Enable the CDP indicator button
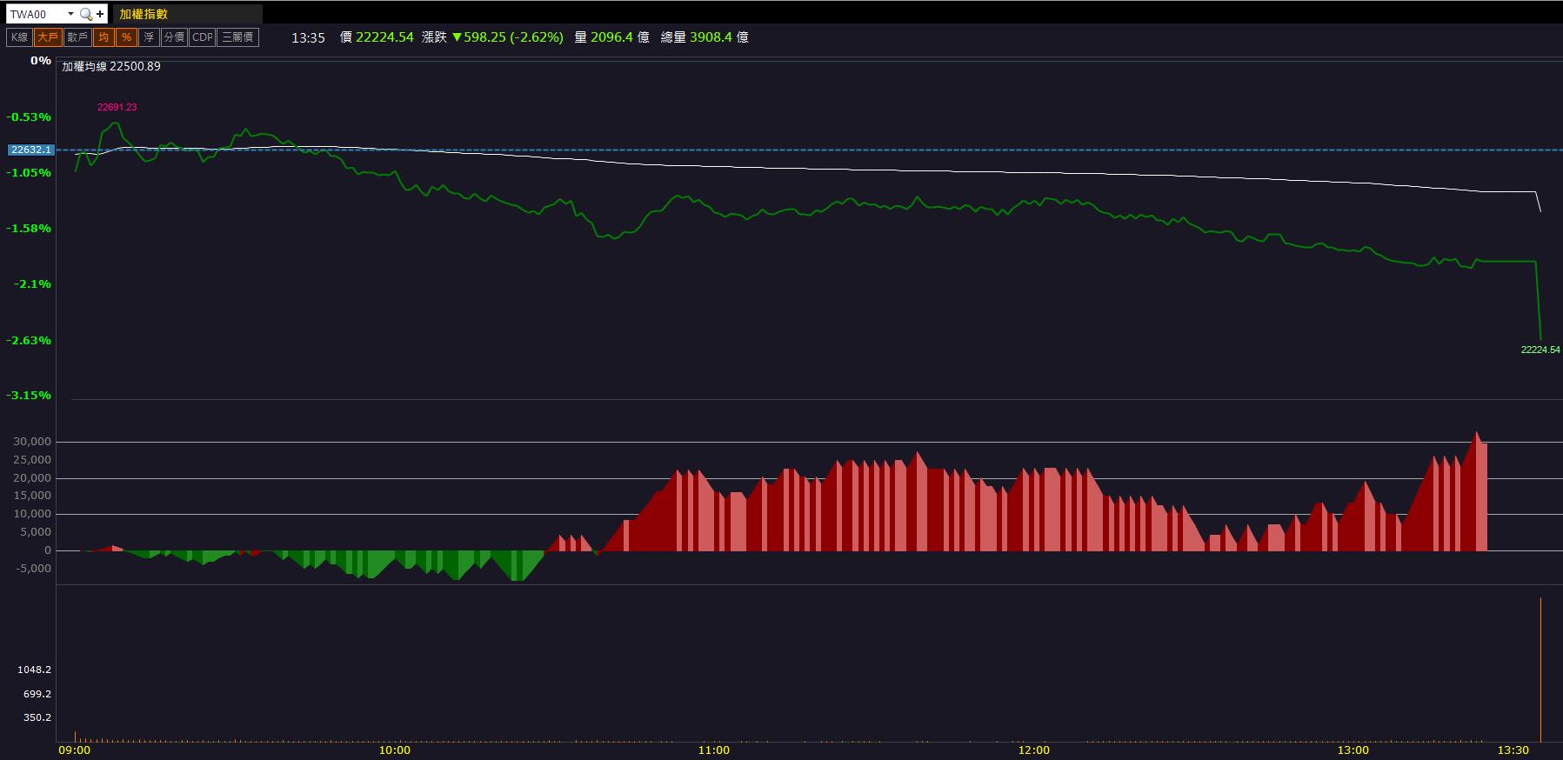 (x=202, y=37)
